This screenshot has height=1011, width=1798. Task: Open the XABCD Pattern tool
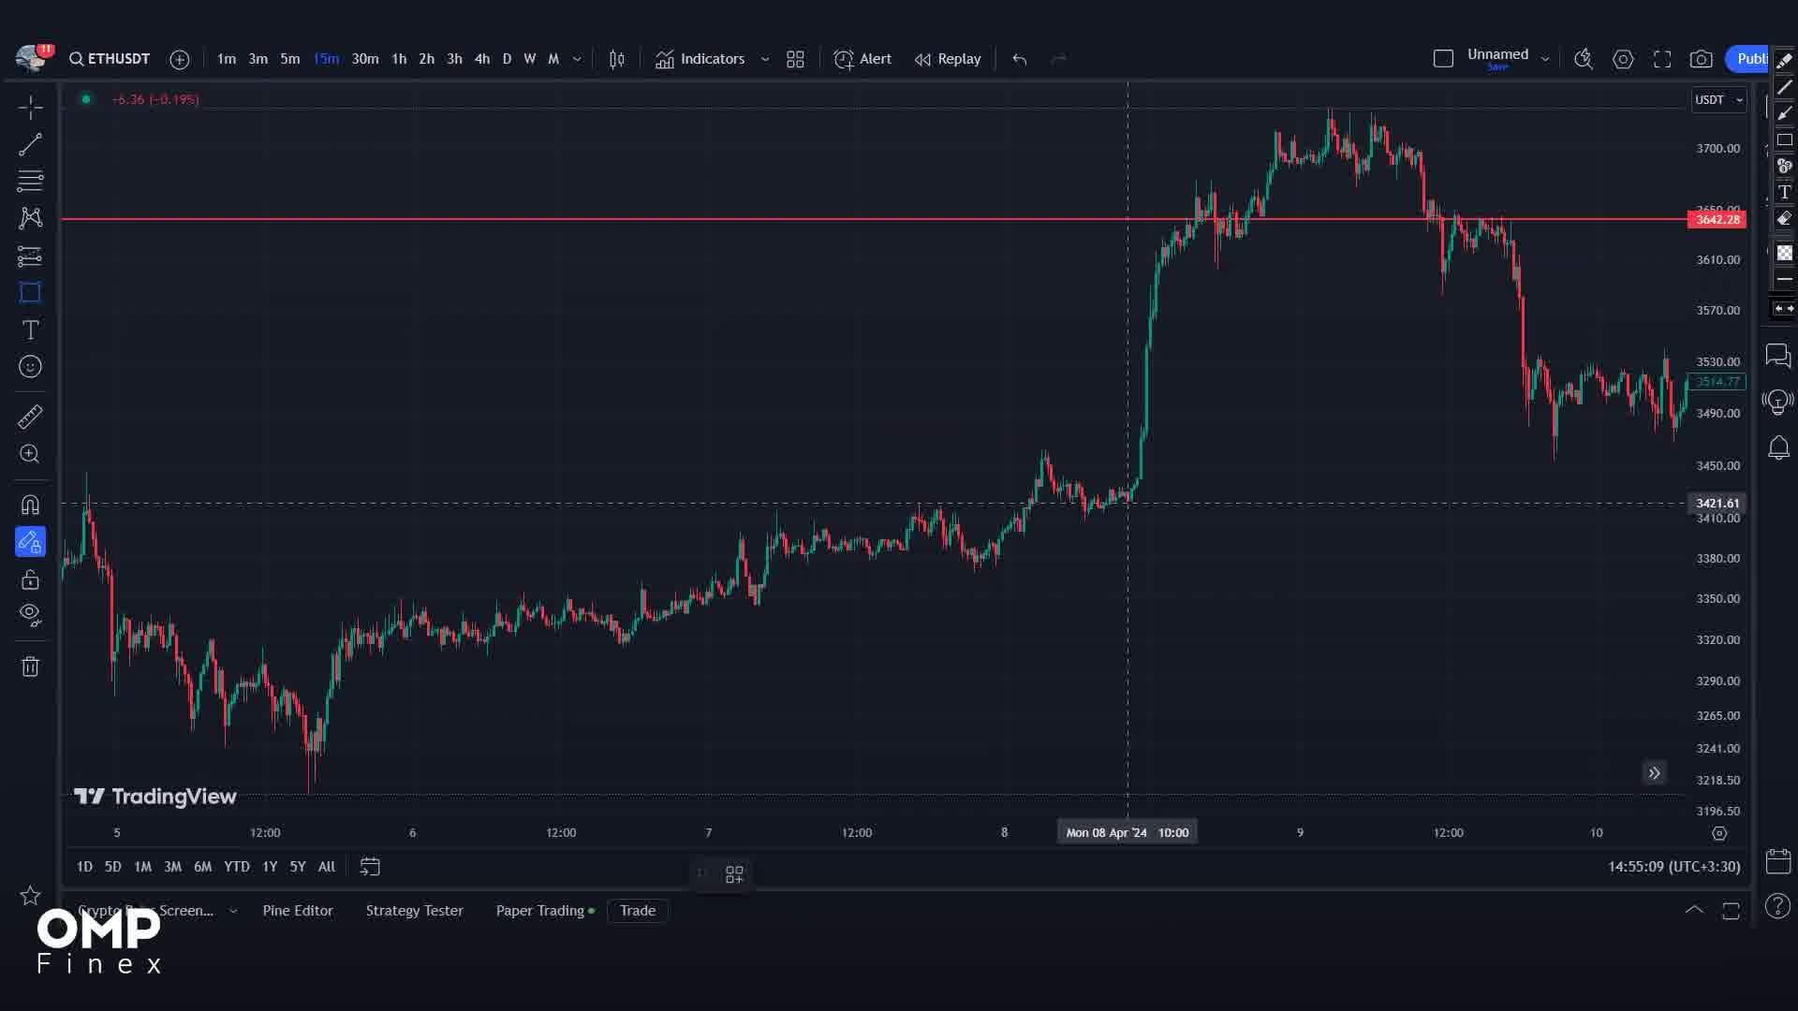coord(30,218)
